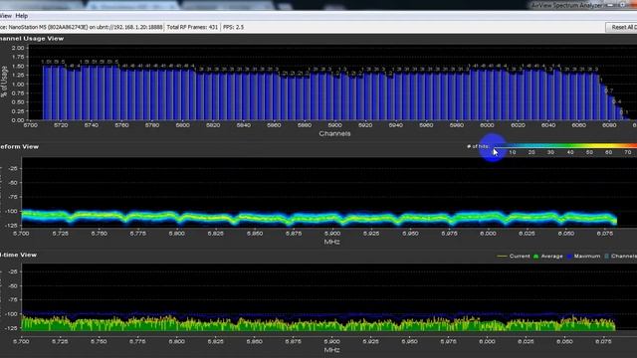
Task: Click the % of Usage axis label
Action: tap(4, 82)
